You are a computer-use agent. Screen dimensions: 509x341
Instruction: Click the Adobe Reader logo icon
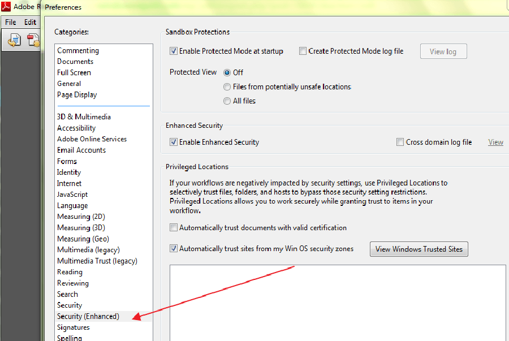6,6
